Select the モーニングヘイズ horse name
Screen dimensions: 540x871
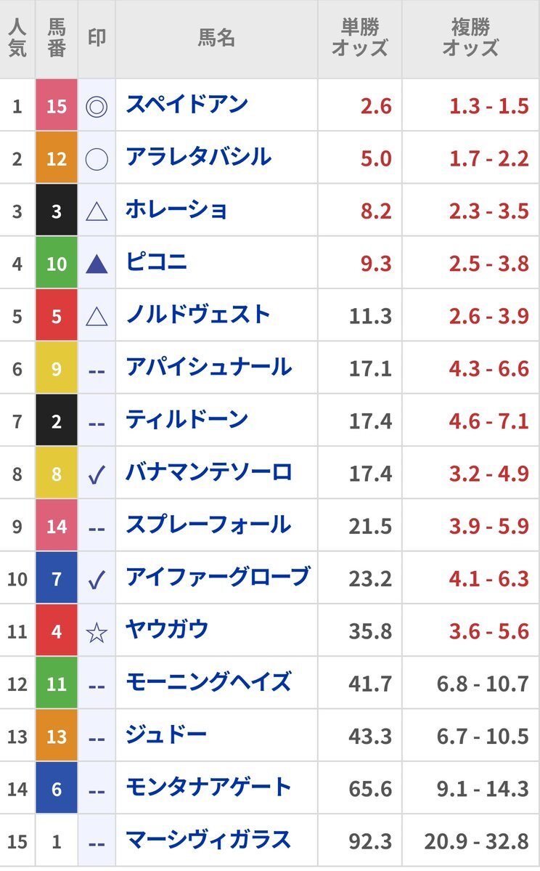[x=209, y=682]
